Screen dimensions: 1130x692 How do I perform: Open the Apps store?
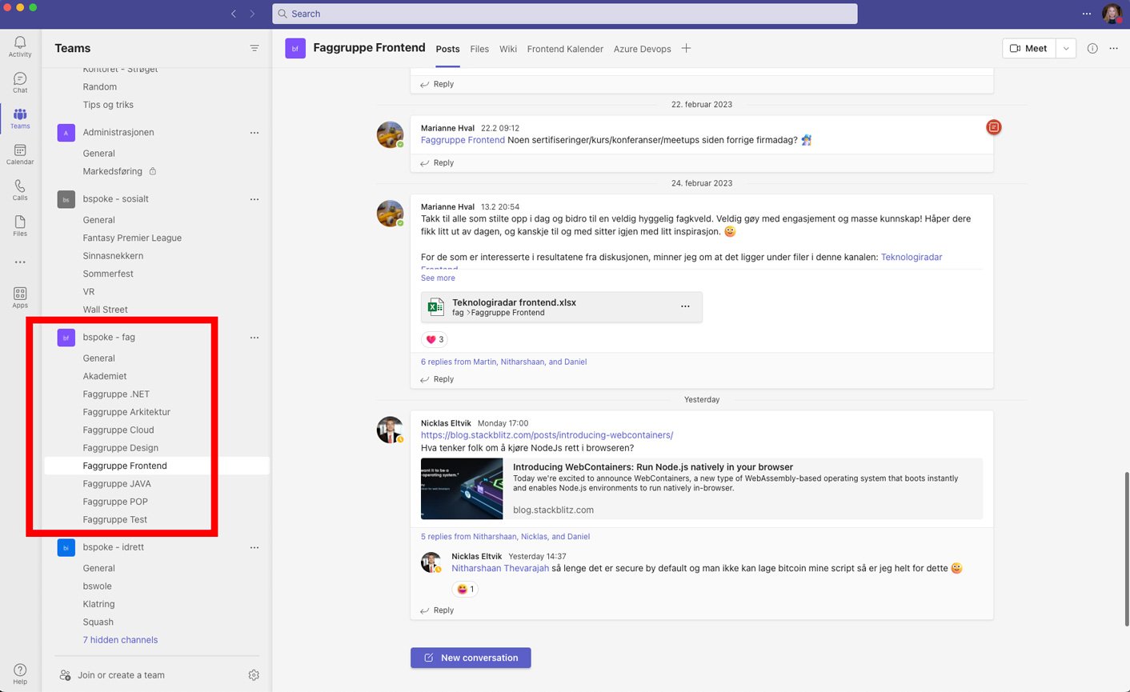pyautogui.click(x=20, y=298)
